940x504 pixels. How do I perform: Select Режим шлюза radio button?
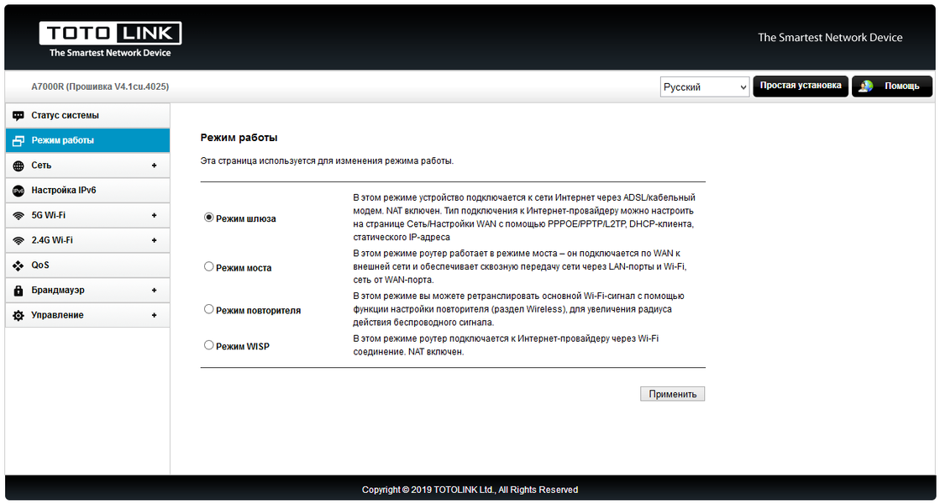208,218
